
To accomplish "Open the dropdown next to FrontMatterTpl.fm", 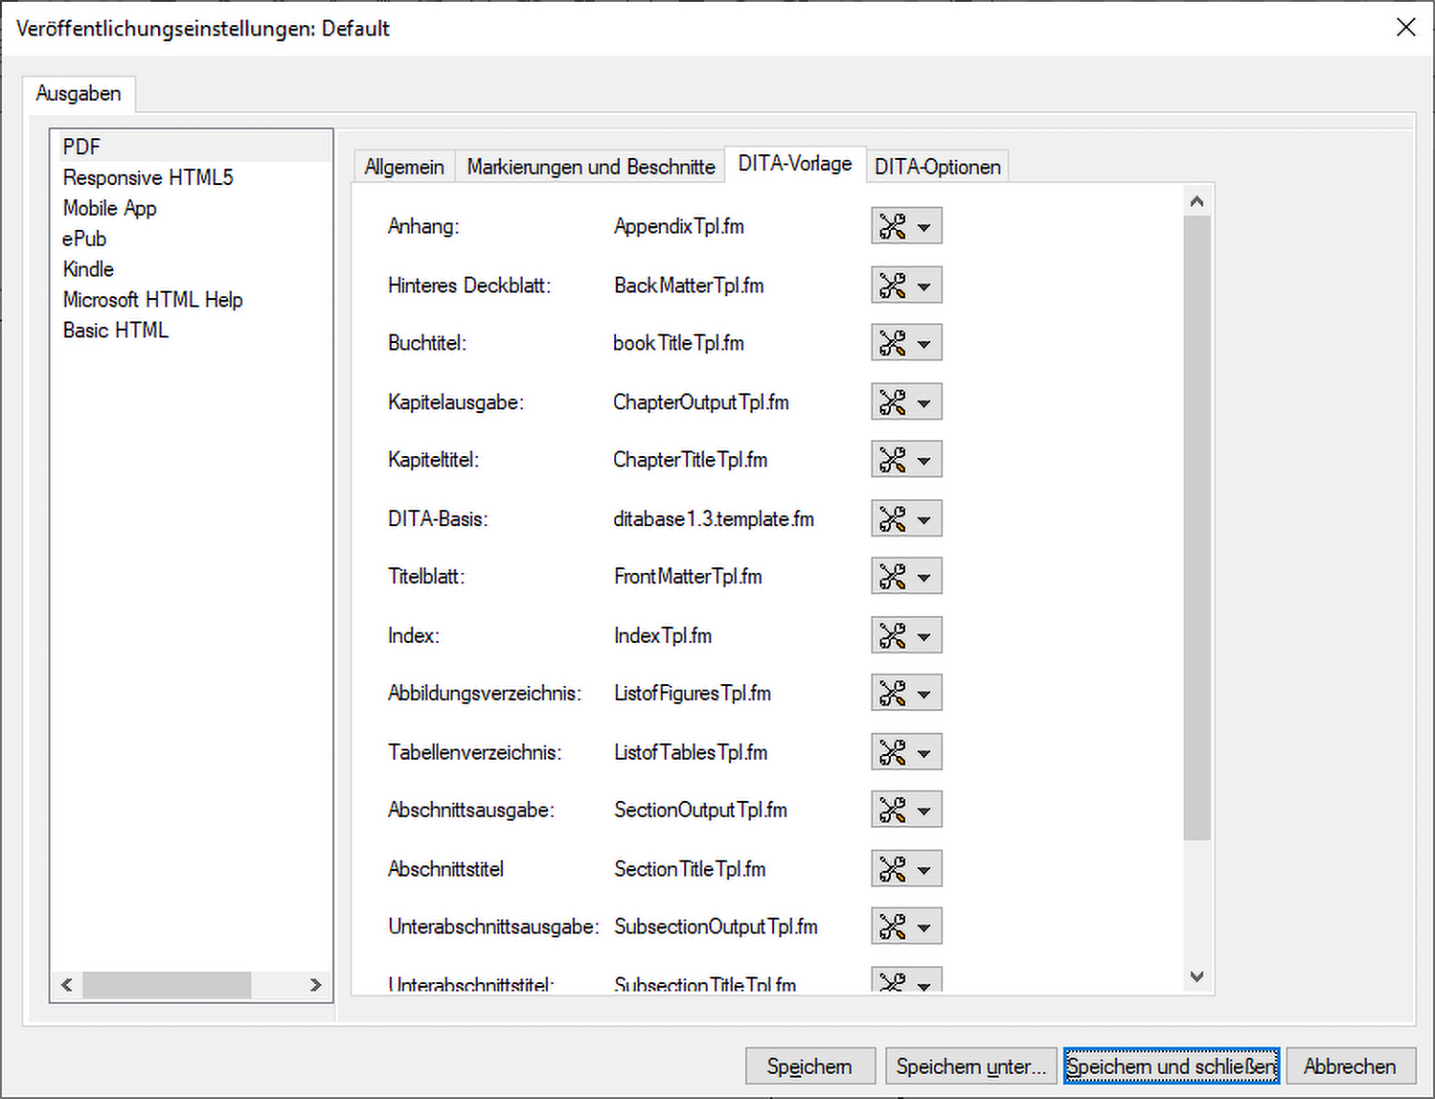I will [926, 576].
